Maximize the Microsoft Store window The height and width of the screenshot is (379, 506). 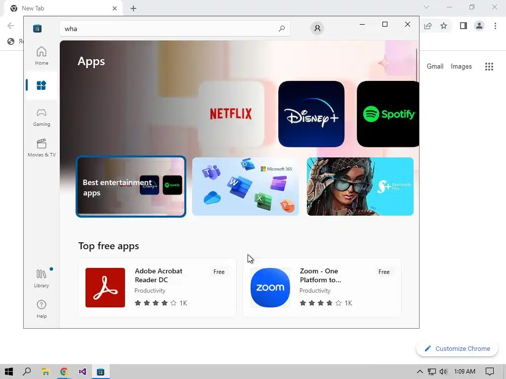(x=384, y=24)
